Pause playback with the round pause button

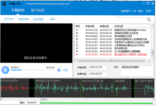click(5, 70)
